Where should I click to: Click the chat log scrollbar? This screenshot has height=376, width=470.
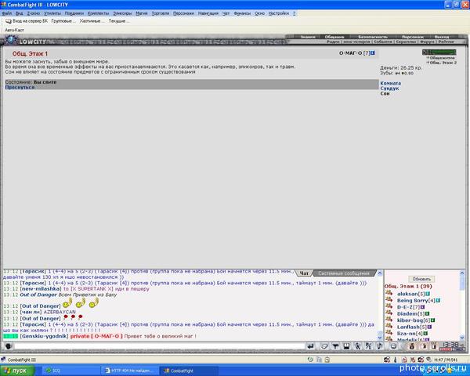click(x=380, y=305)
